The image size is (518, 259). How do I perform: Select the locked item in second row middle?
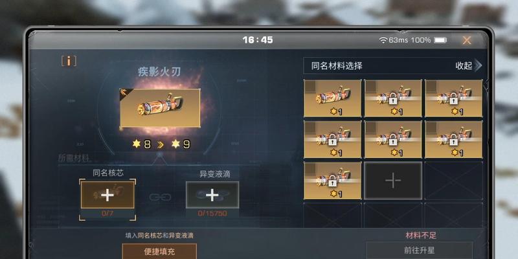click(x=393, y=139)
